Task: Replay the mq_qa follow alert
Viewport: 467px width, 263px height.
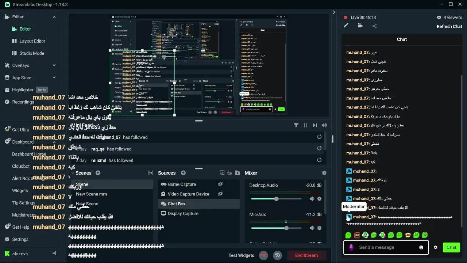Action: [x=319, y=149]
